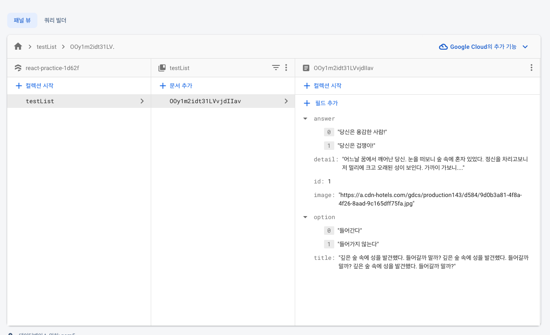Click 문서 추가 in testList column
This screenshot has width=550, height=335.
pyautogui.click(x=181, y=86)
